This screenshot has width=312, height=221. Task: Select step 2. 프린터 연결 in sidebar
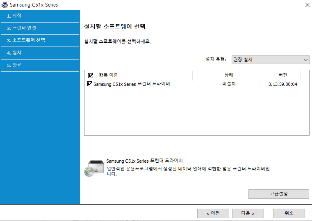coord(40,28)
